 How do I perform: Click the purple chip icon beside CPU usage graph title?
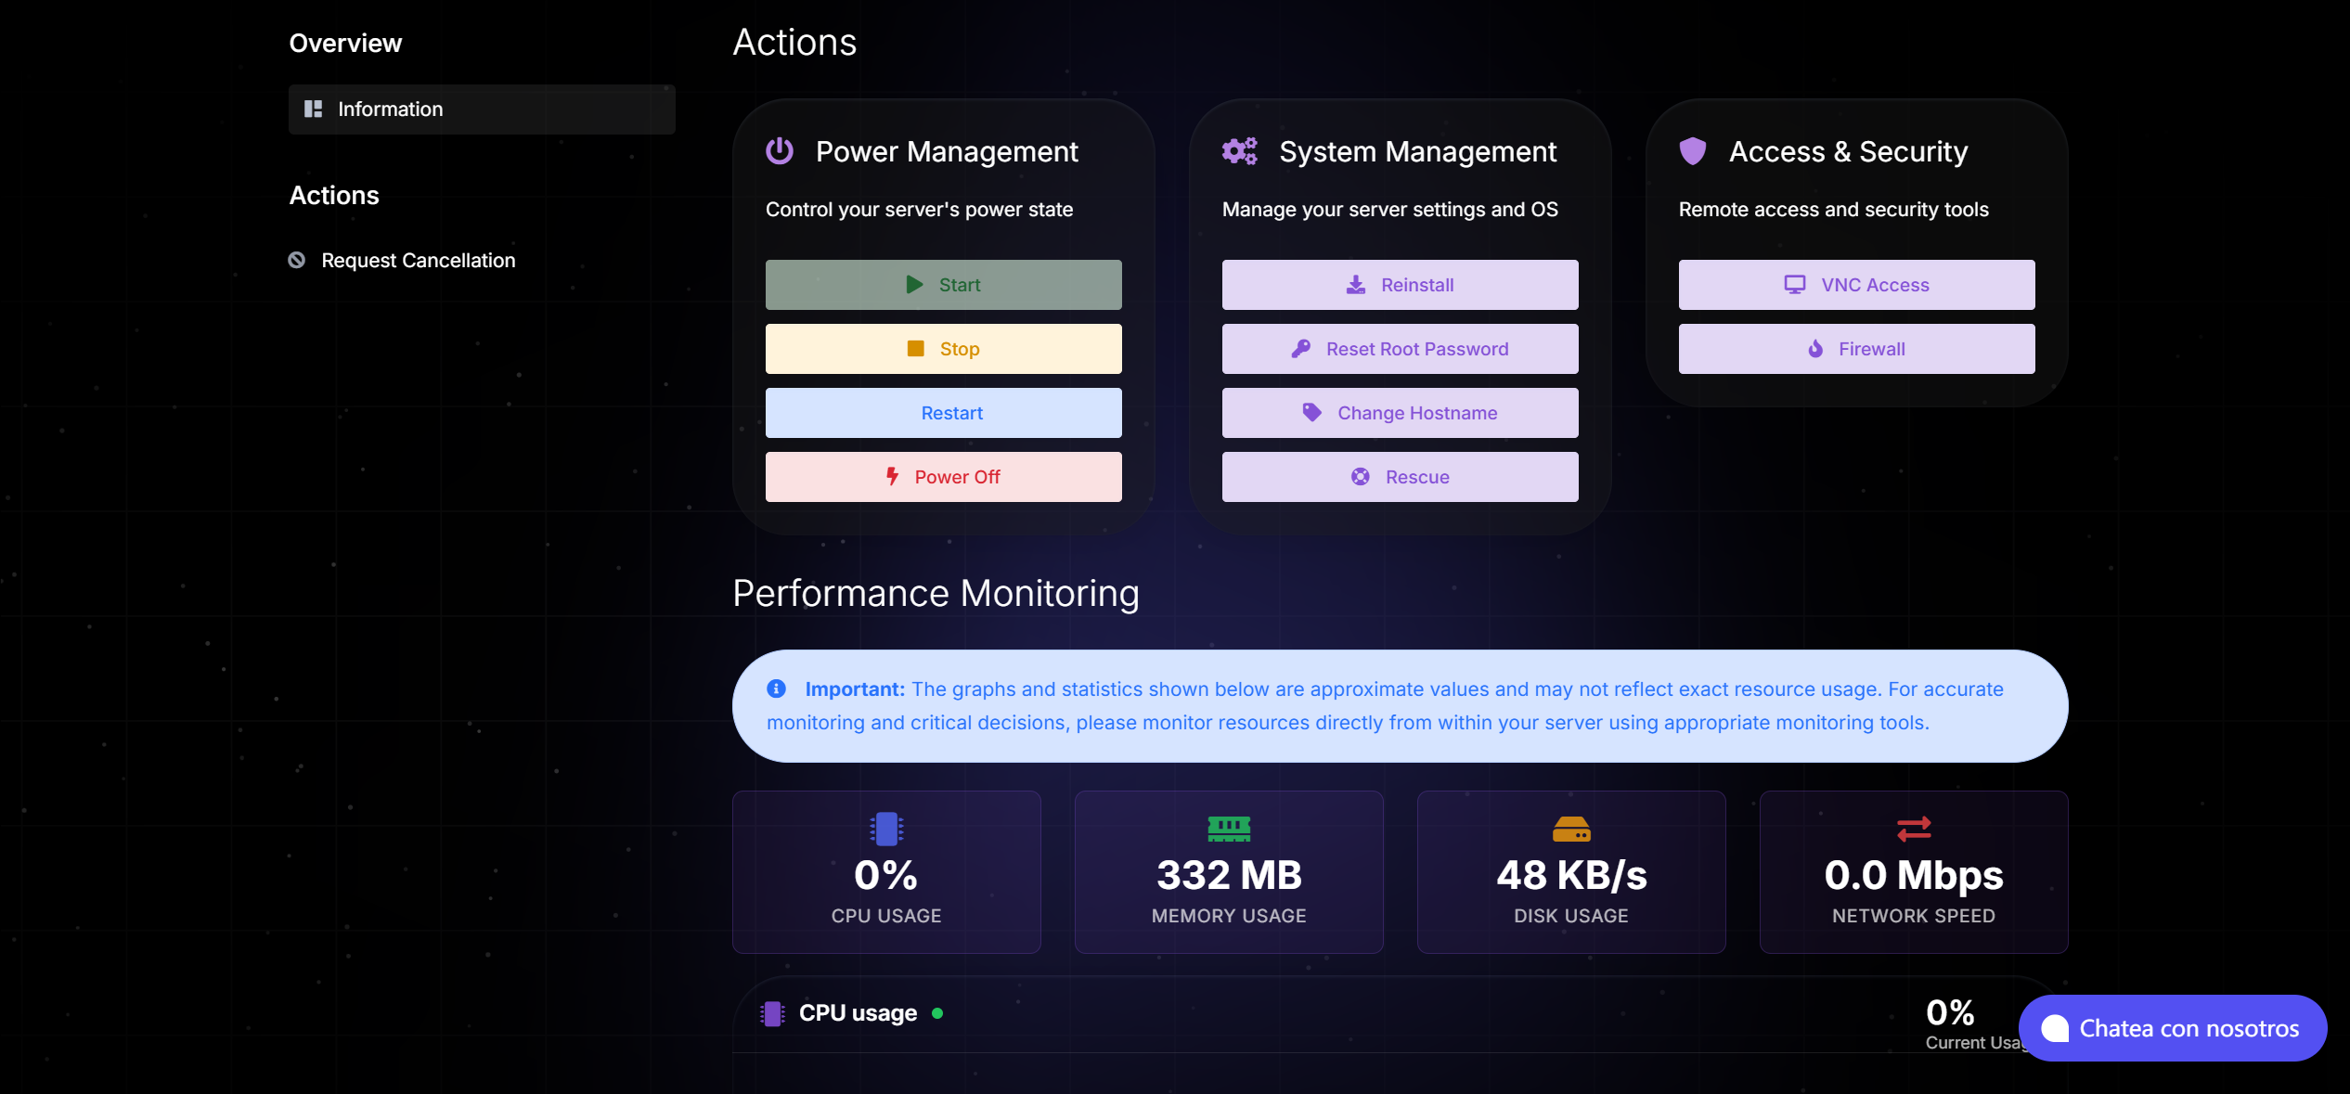pyautogui.click(x=772, y=1014)
